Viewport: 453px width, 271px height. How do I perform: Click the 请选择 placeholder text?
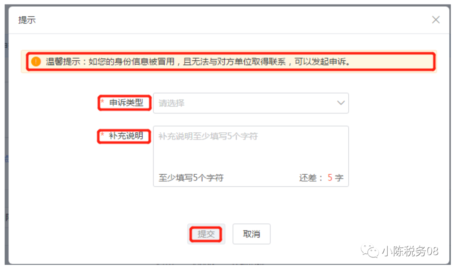point(171,103)
